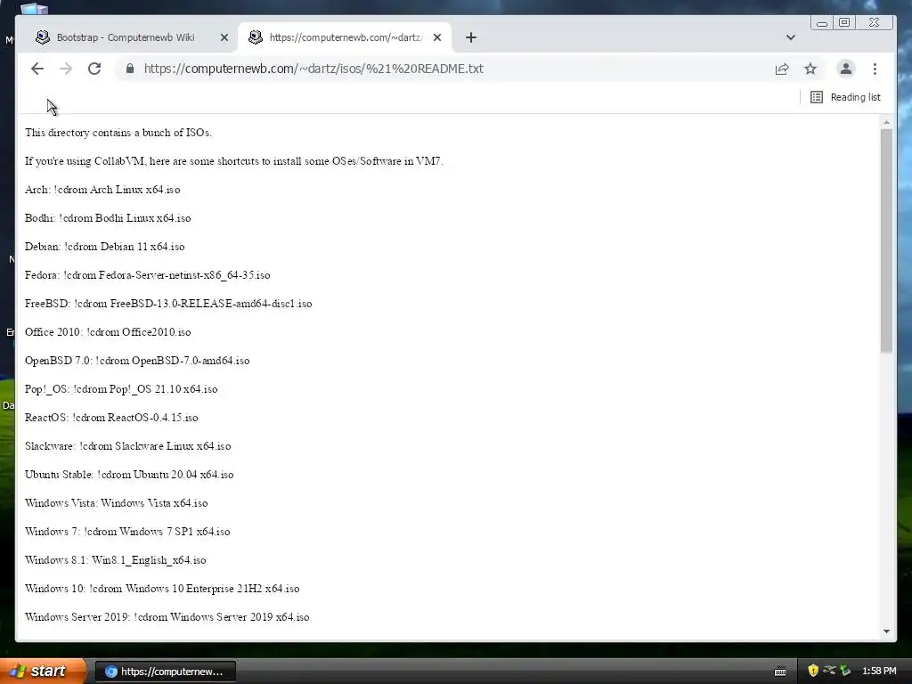
Task: Open the Reading list panel
Action: click(x=846, y=97)
